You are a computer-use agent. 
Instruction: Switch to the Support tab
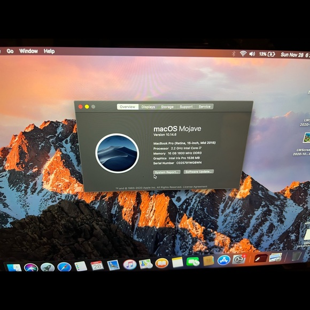click(186, 107)
